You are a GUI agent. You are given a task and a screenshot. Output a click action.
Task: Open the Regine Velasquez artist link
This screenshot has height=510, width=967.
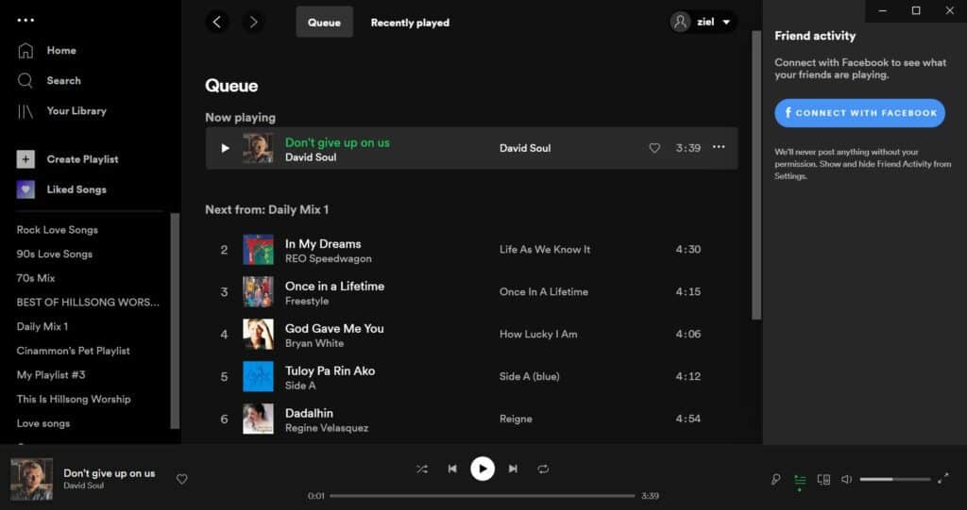point(326,428)
